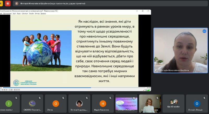The height and width of the screenshot is (114, 209).
Task: Click the globe photo in the slide
Action: [41, 51]
